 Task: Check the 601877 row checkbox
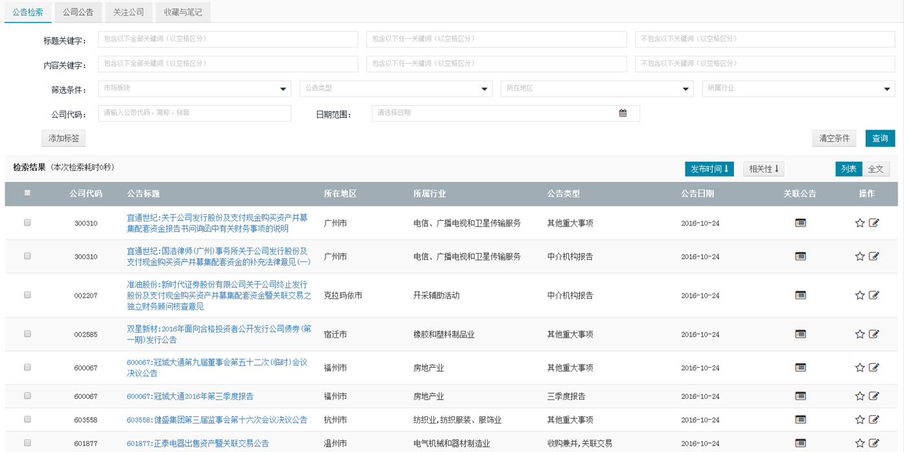pos(27,443)
